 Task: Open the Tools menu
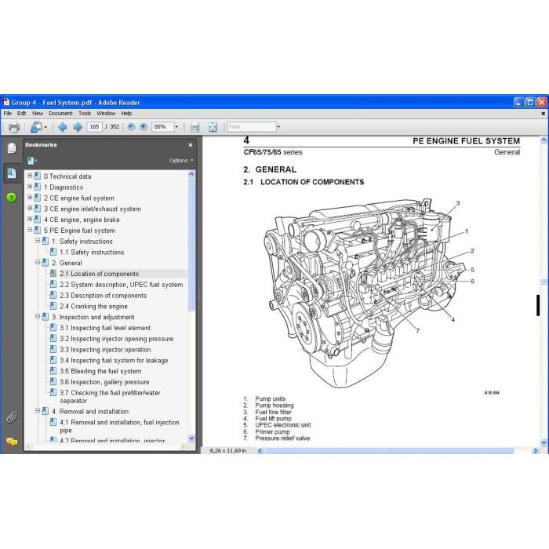coord(85,114)
